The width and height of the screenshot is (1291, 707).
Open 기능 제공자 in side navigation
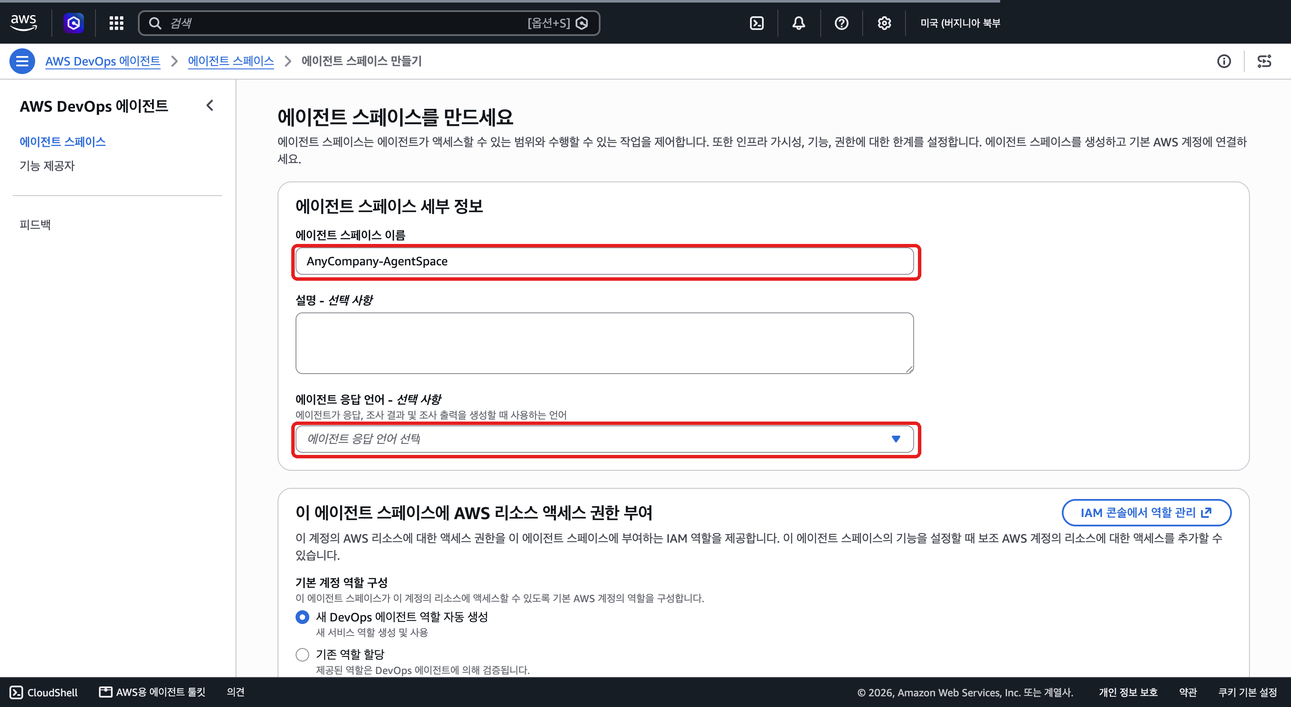(47, 166)
